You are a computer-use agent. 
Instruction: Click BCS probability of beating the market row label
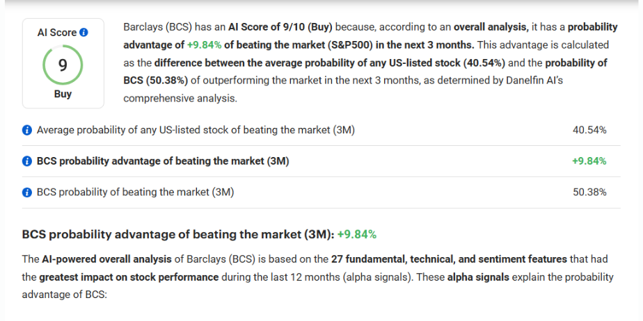(x=135, y=192)
